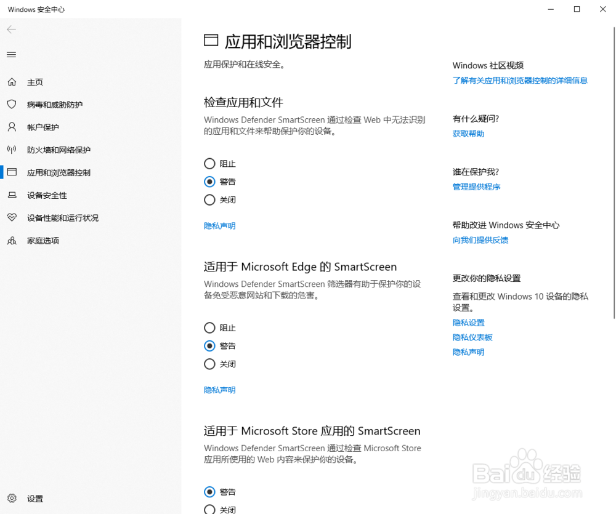Viewport: 616px width, 514px height.
Task: Select 关闭 under 检查应用和文件
Action: coord(210,199)
